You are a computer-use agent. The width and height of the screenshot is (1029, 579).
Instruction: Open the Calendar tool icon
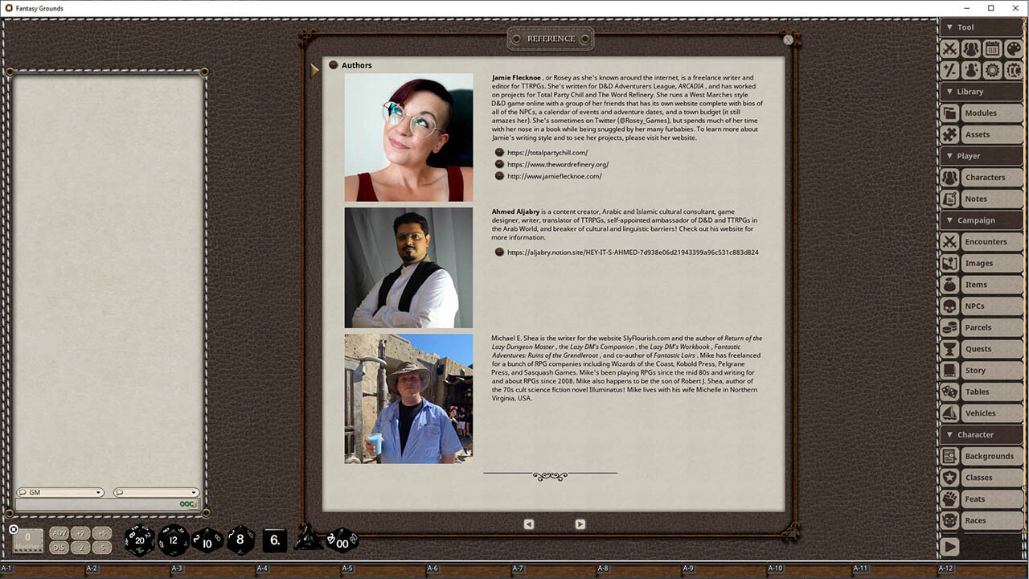(x=992, y=48)
